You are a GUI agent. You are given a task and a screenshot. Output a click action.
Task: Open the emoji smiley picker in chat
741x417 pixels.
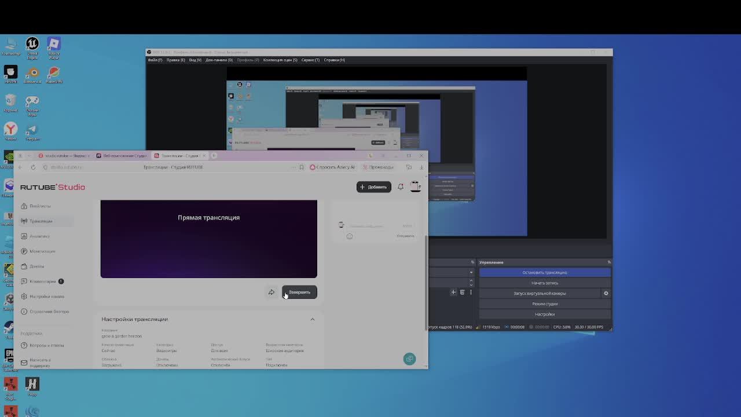(x=350, y=236)
